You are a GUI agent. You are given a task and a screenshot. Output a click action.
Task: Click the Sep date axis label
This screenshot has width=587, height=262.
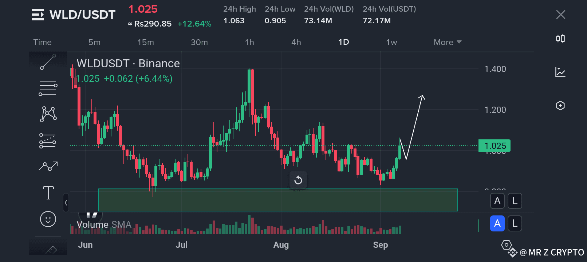point(381,245)
